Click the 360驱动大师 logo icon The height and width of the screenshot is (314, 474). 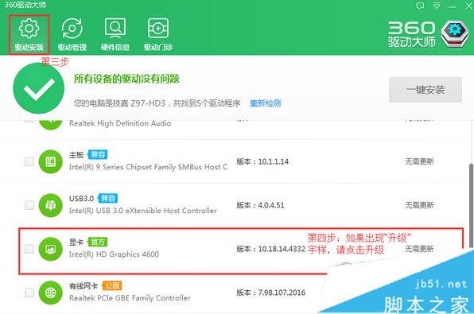click(x=454, y=33)
